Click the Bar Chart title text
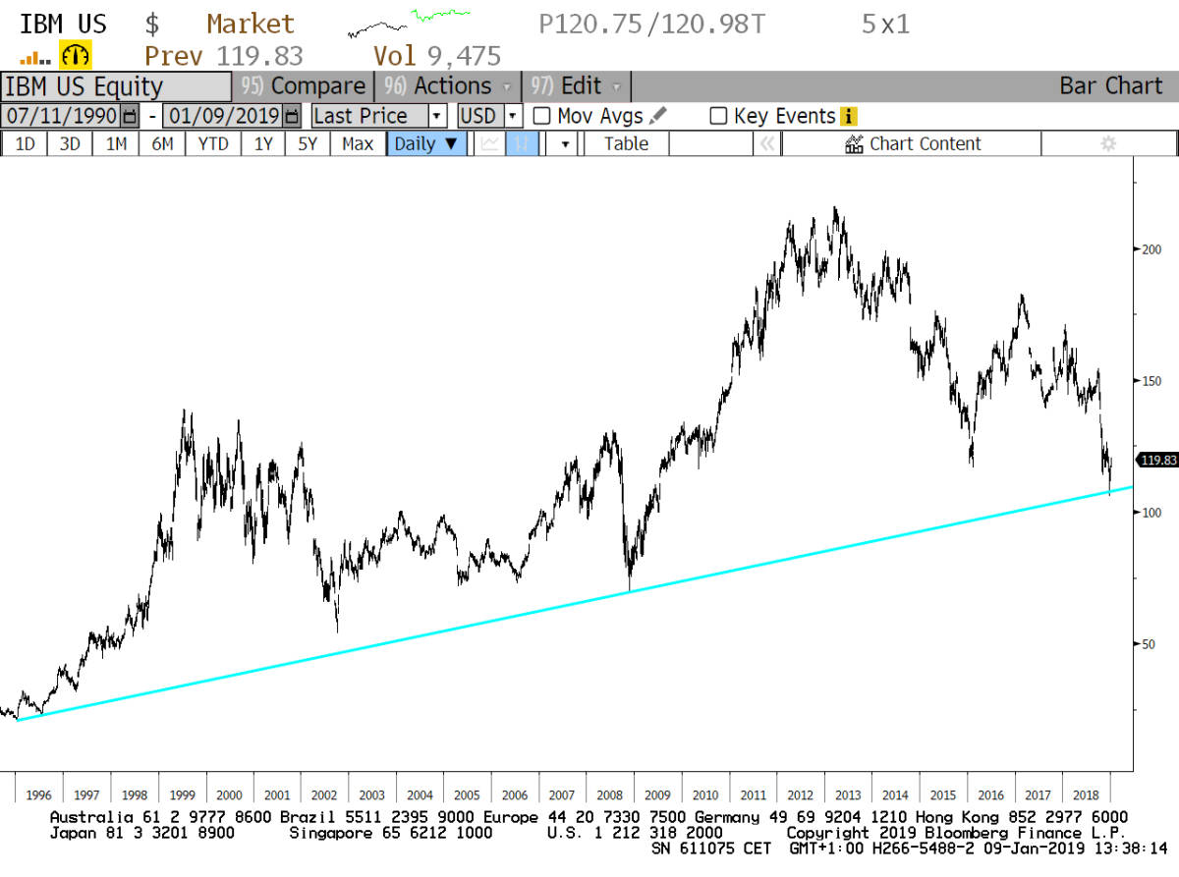Screen dimensions: 1179x877 pos(1111,85)
